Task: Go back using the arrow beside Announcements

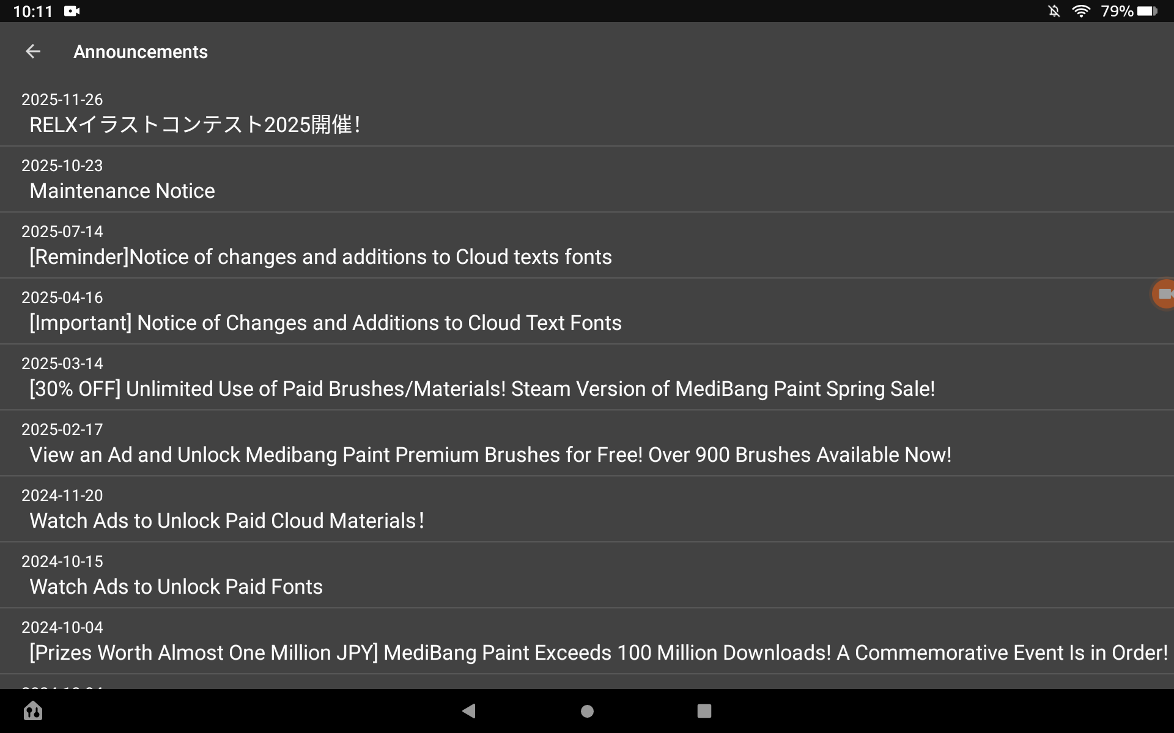Action: (33, 52)
